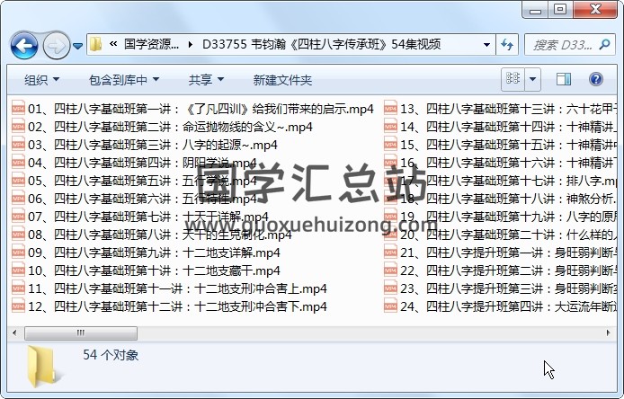The image size is (624, 399).
Task: Toggle the preview pane
Action: point(563,79)
